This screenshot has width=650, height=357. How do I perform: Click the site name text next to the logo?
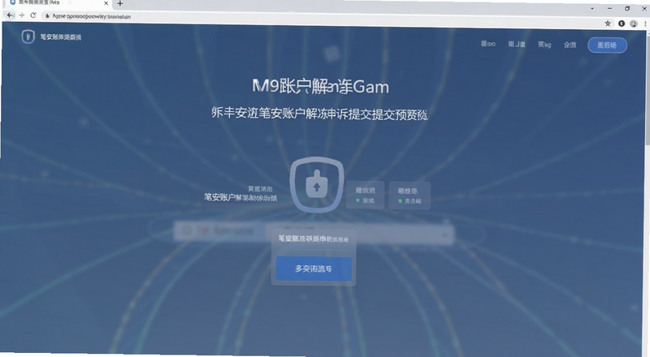point(61,37)
